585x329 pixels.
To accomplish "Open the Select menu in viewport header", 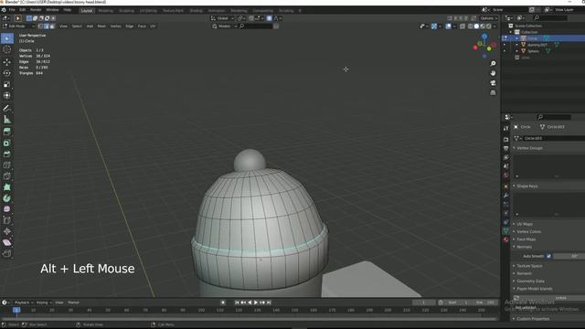I will click(x=77, y=27).
